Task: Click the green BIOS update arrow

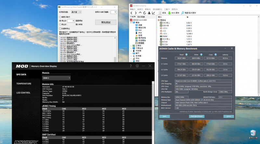Action: point(169,13)
